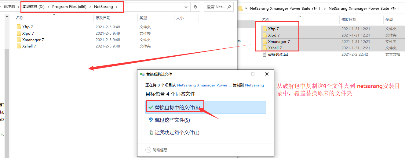
Task: Select Xshell 7 folder icon in patch window
Action: tap(265, 48)
